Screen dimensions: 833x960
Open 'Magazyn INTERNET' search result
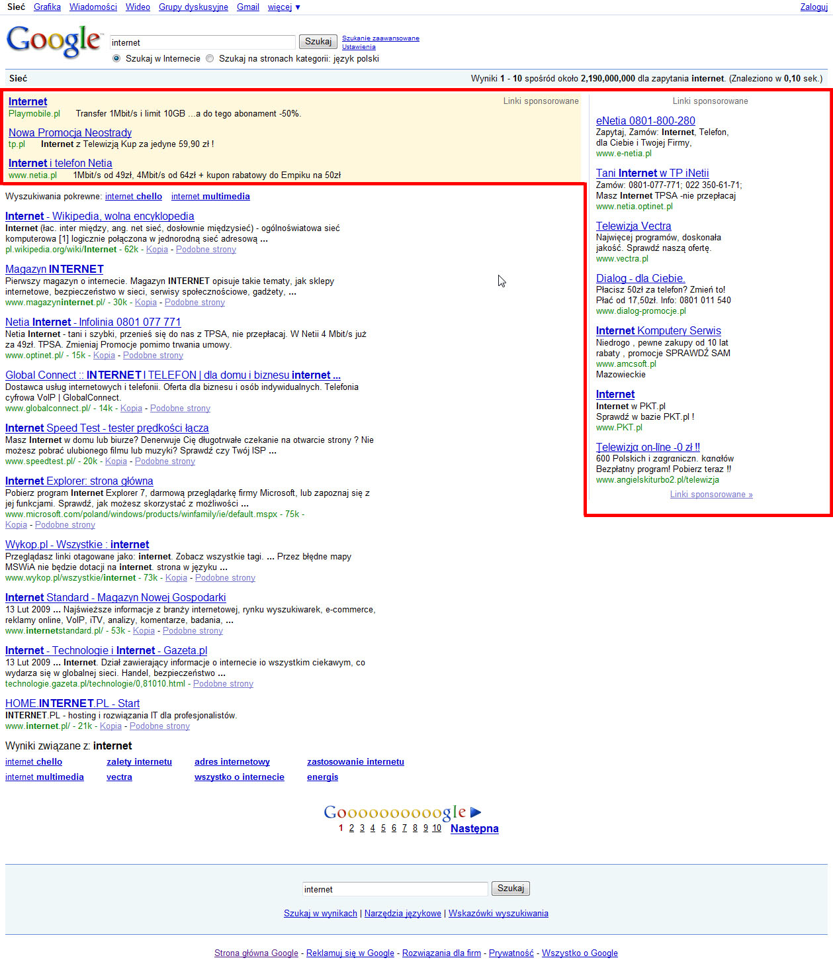(54, 269)
